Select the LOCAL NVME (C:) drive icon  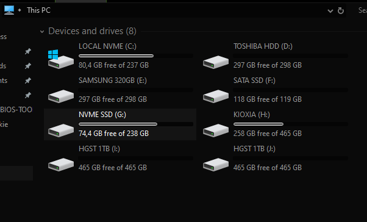[x=60, y=59]
